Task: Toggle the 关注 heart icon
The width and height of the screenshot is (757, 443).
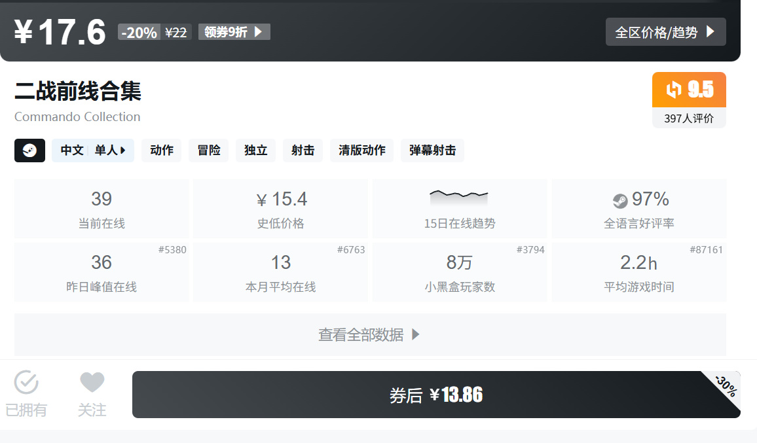Action: click(92, 382)
